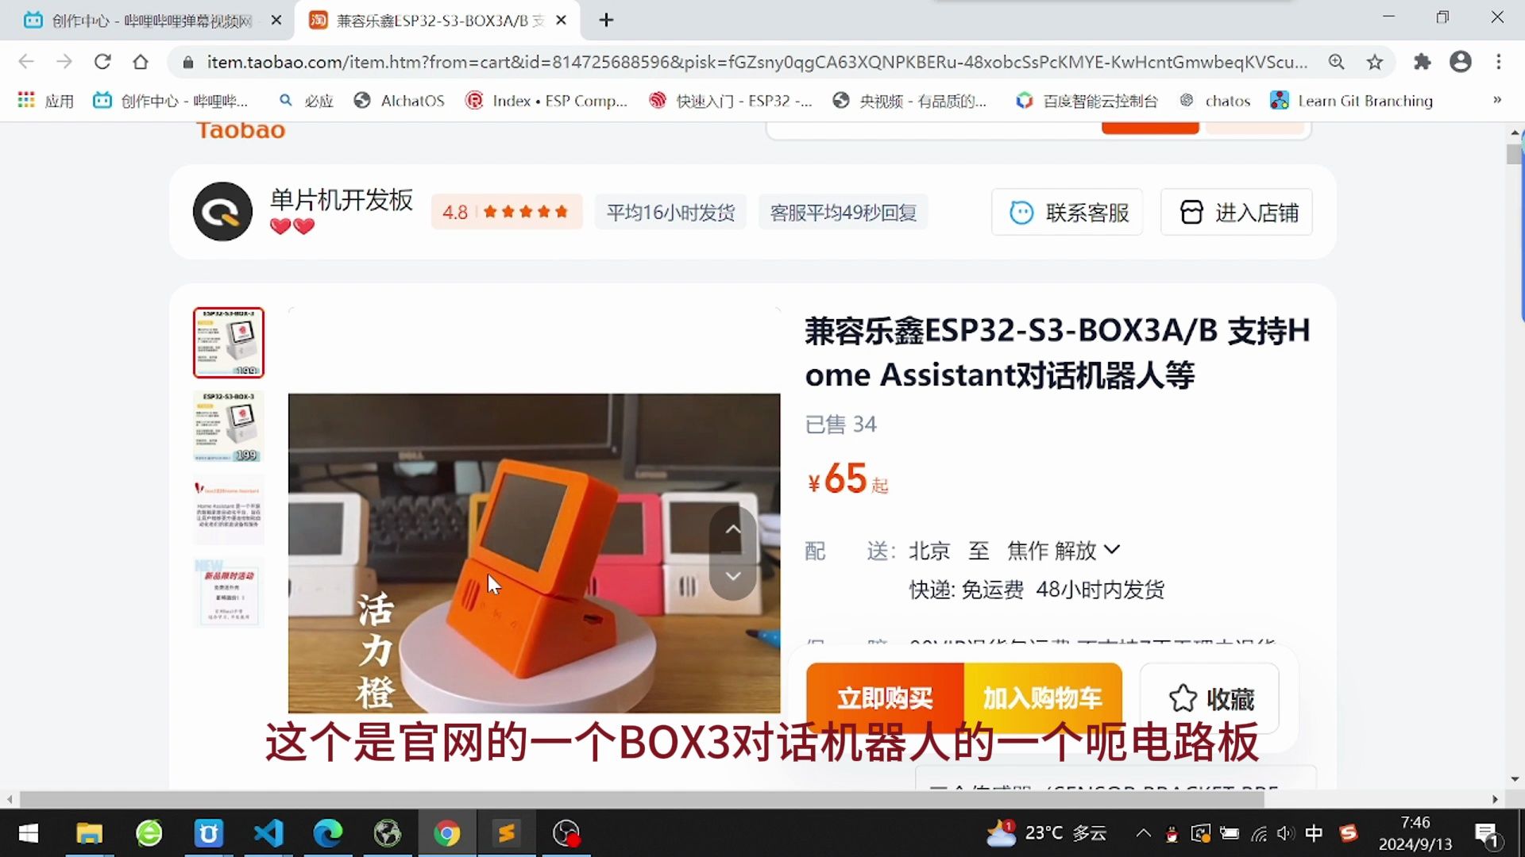Open Index ESP Component bookmark

tap(546, 101)
